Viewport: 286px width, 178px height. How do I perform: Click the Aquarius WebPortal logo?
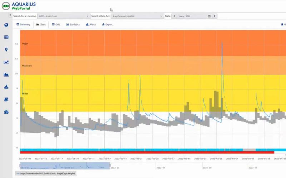click(19, 6)
